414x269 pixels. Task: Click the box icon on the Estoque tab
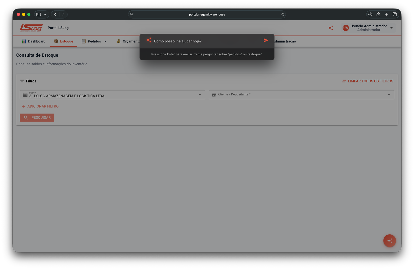coord(56,41)
